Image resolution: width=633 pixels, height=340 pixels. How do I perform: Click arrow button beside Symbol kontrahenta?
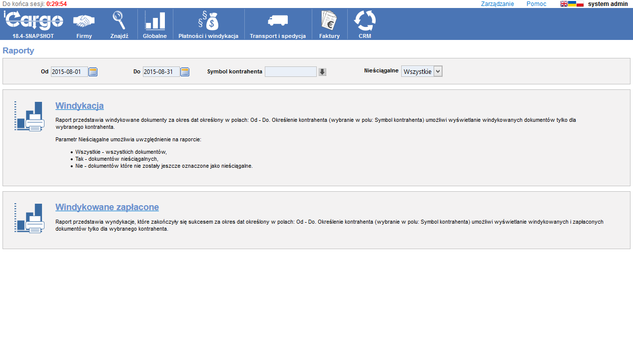(x=322, y=72)
